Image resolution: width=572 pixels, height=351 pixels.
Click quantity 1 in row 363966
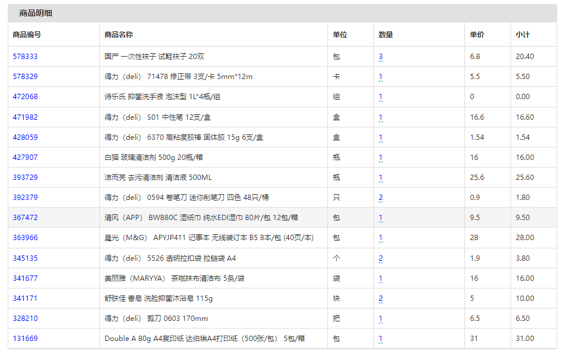click(x=381, y=237)
